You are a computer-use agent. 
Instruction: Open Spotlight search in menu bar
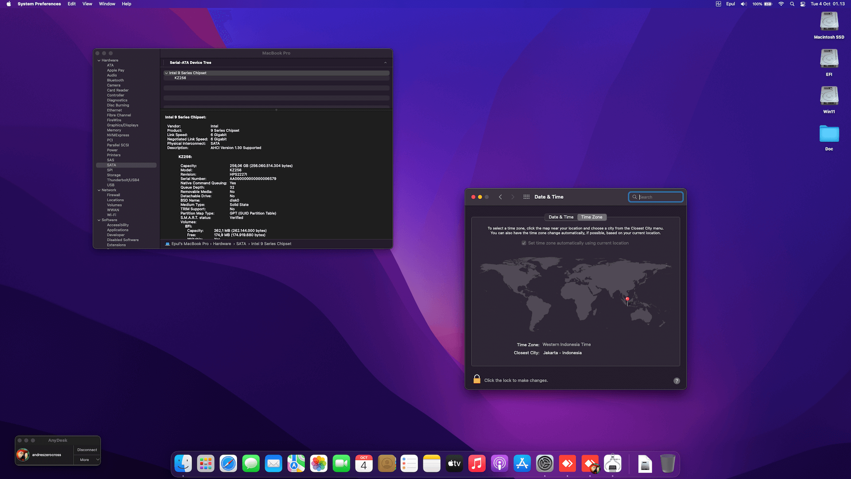[x=792, y=4]
